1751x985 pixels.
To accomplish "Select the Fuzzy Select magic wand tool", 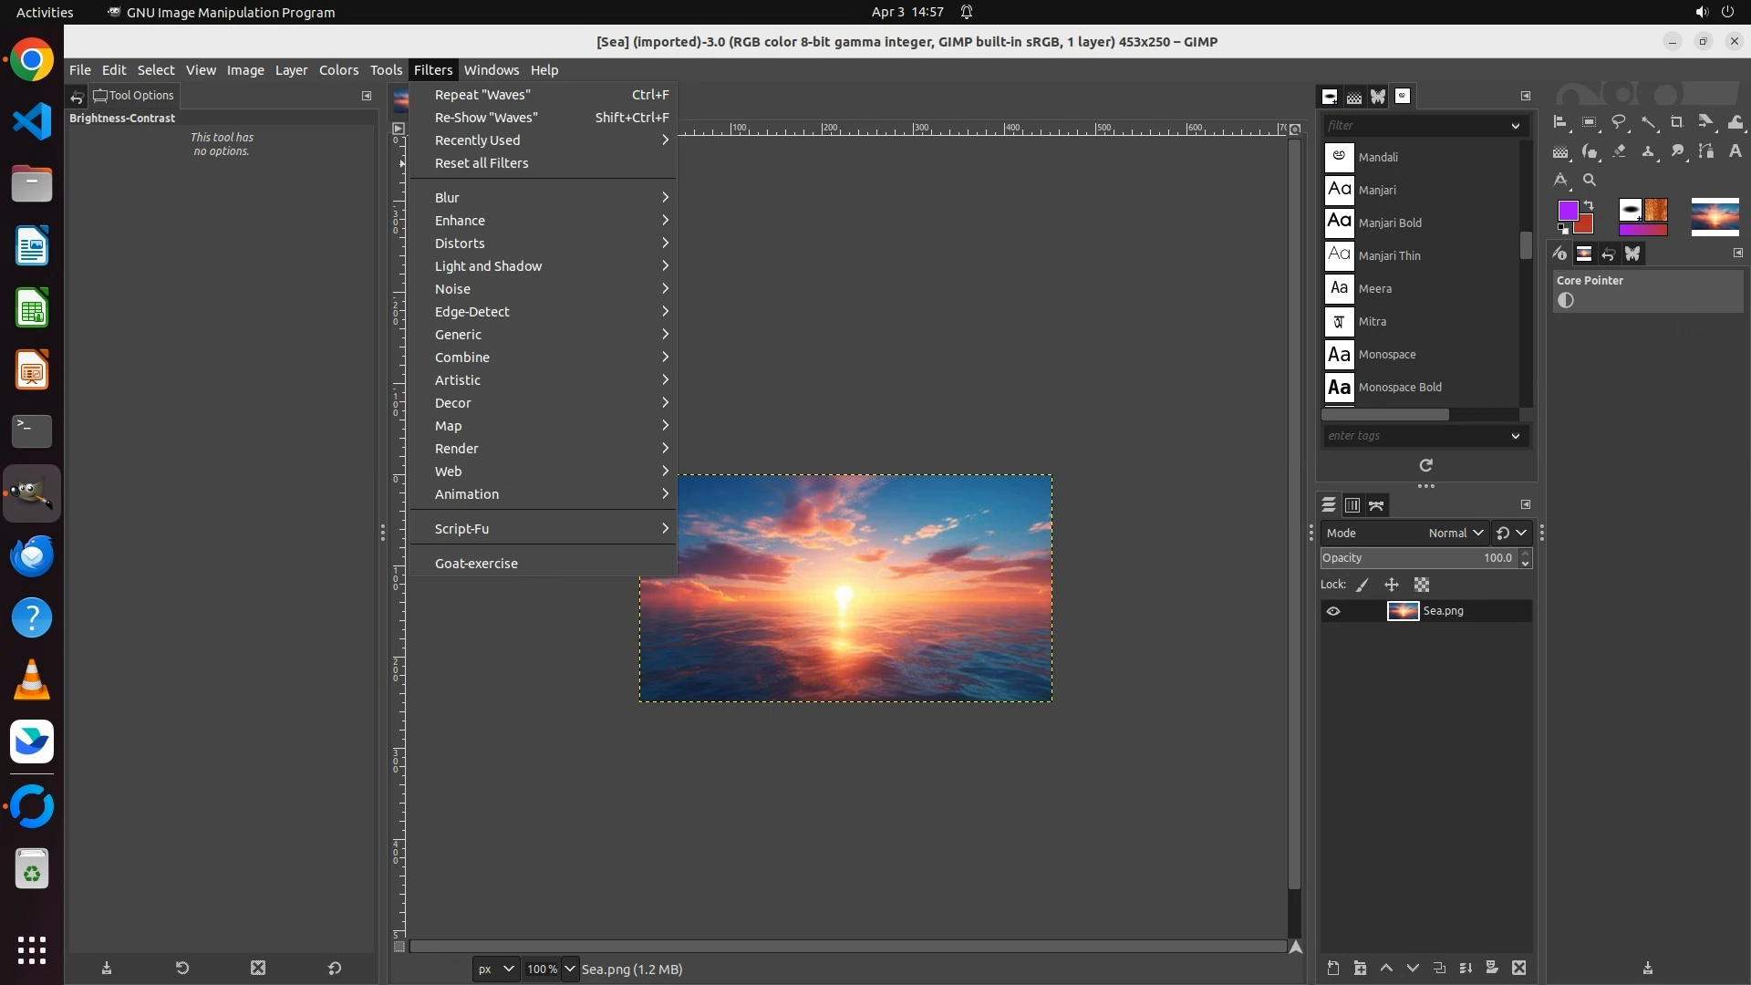I will pos(1649,122).
